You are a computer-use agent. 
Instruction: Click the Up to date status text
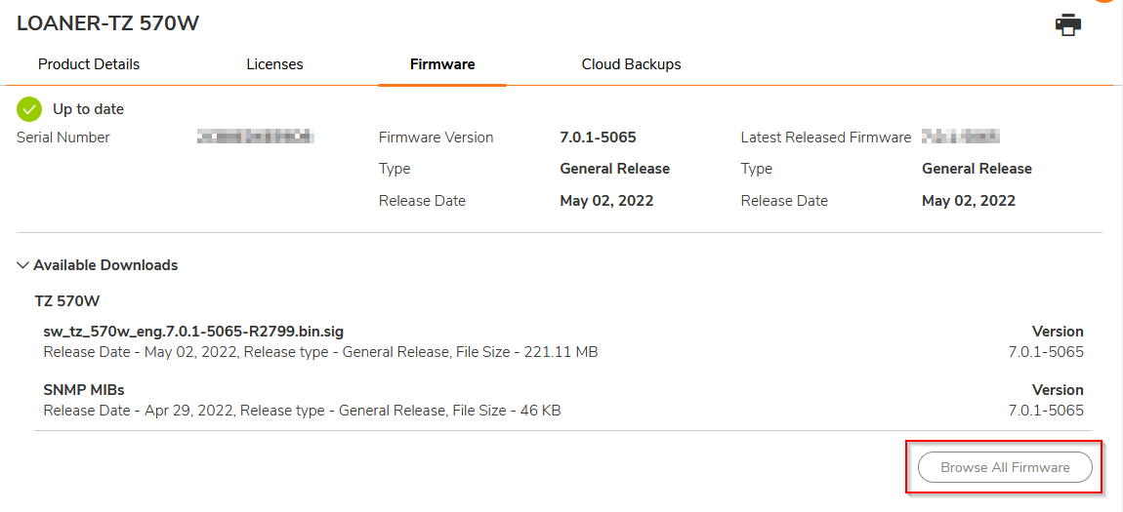tap(88, 109)
